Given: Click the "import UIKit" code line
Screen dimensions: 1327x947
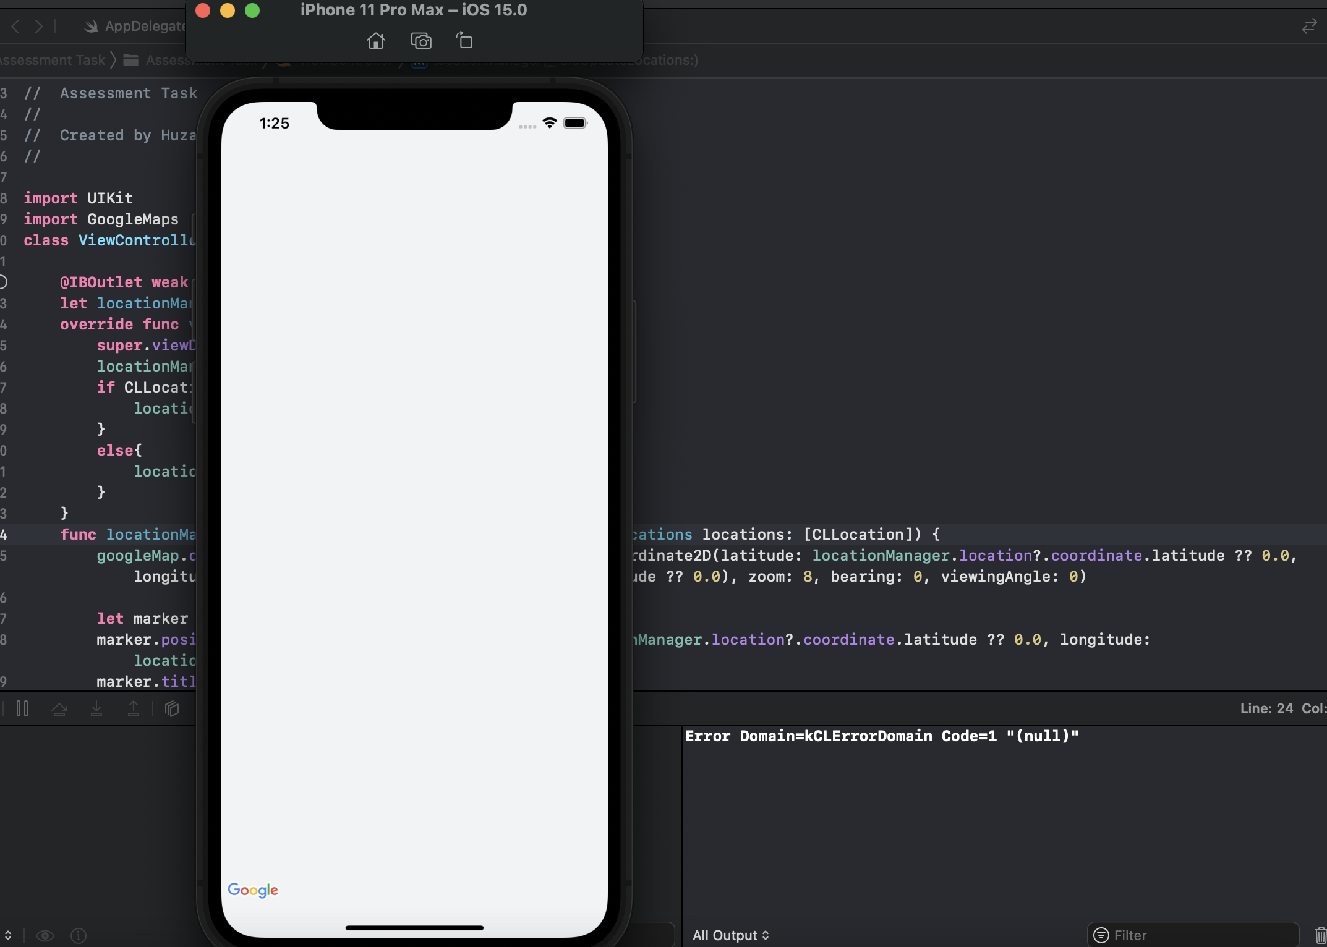Looking at the screenshot, I should pyautogui.click(x=79, y=198).
